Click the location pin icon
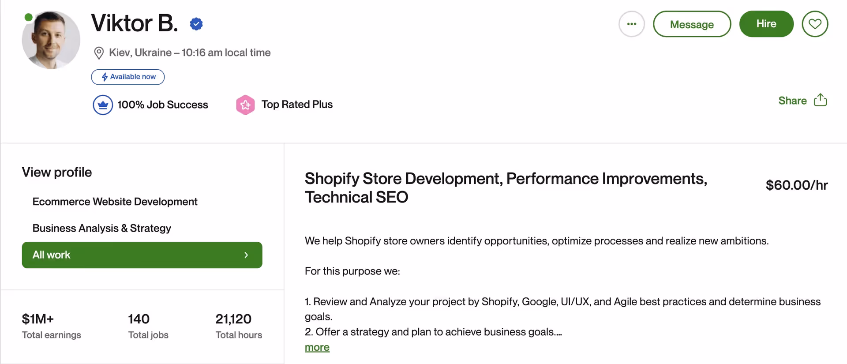Viewport: 847px width, 364px height. tap(99, 53)
